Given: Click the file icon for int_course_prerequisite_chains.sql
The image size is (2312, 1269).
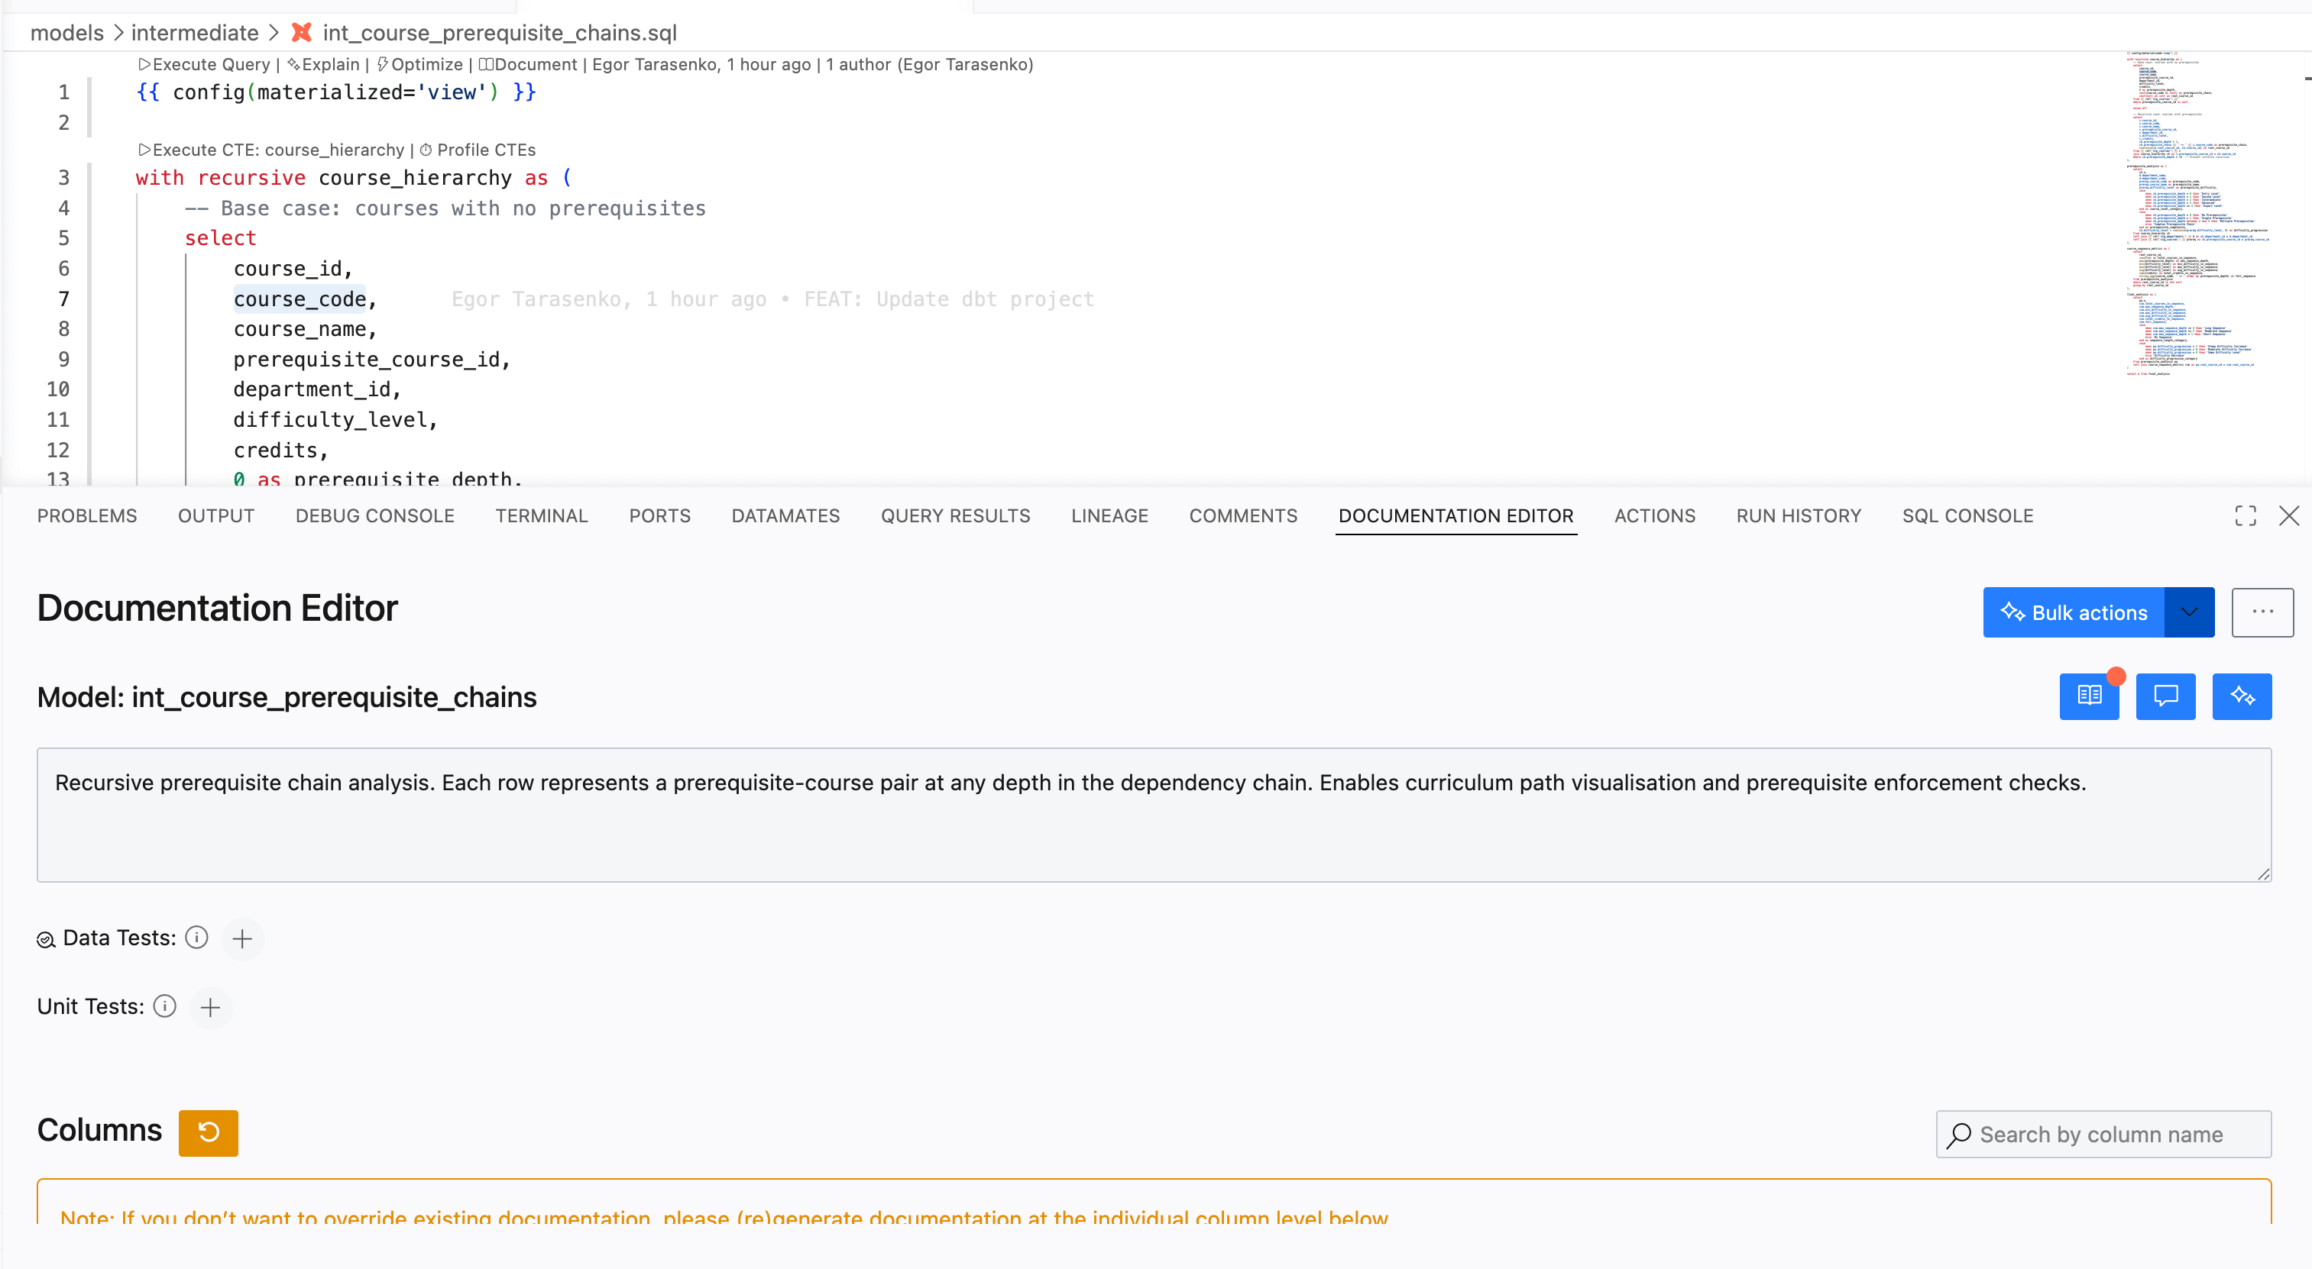Looking at the screenshot, I should tap(302, 32).
